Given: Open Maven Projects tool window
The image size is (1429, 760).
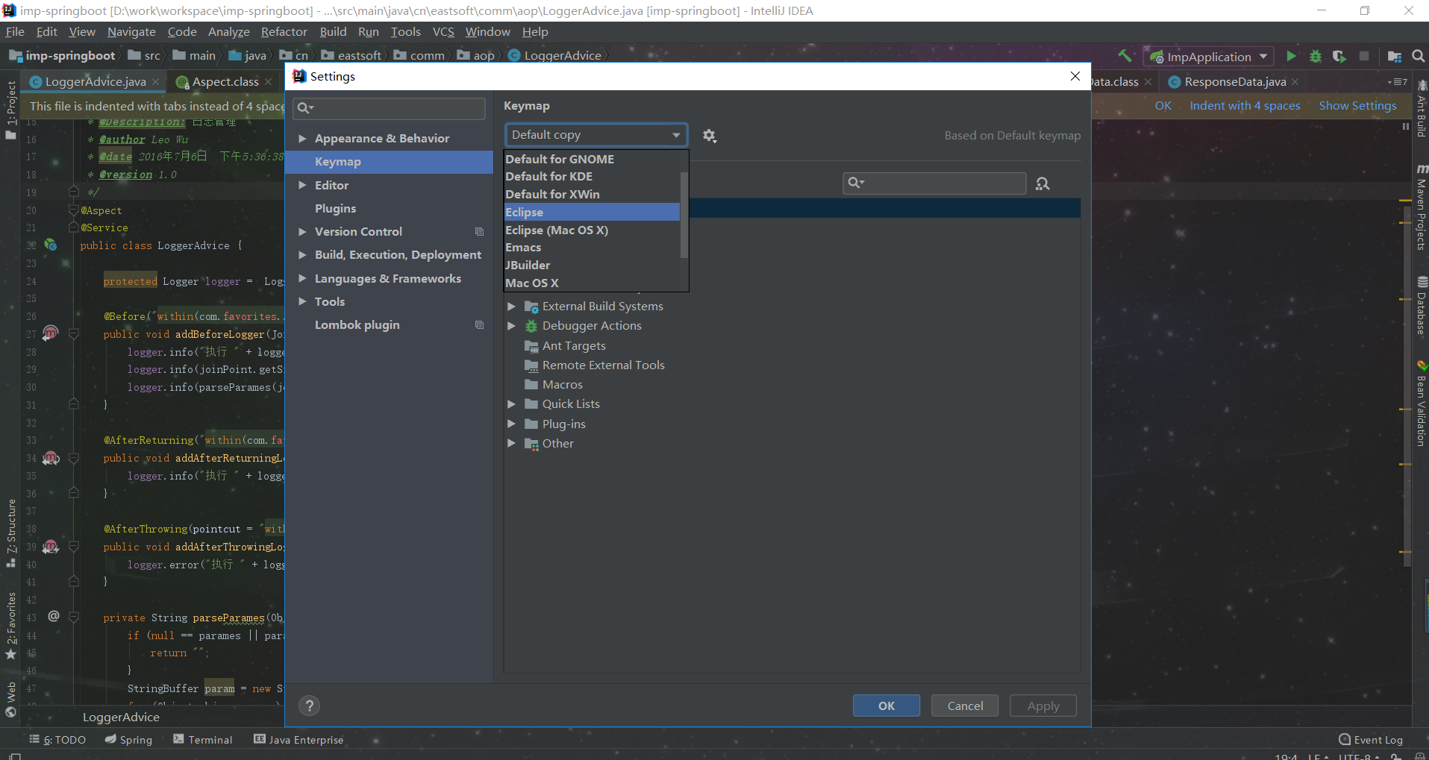Looking at the screenshot, I should (x=1422, y=207).
